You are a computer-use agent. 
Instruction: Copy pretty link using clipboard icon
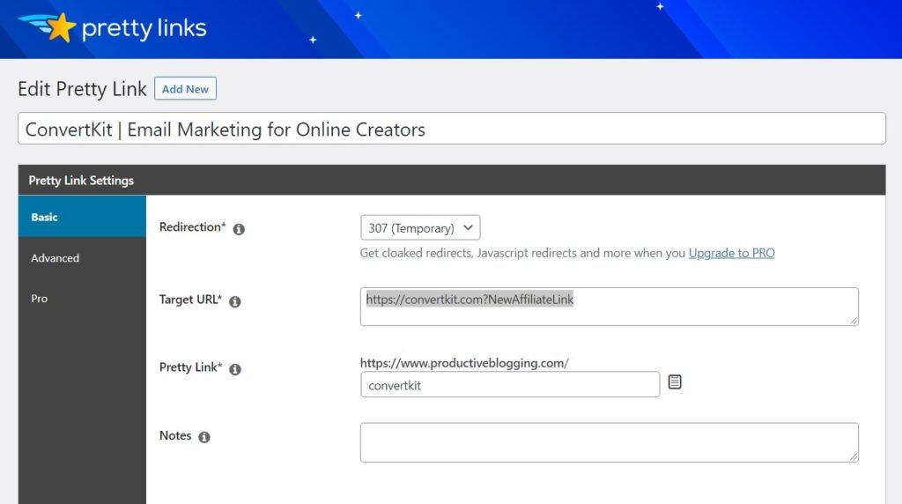675,382
